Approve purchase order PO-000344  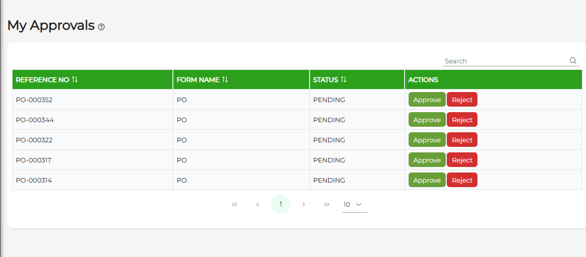427,120
